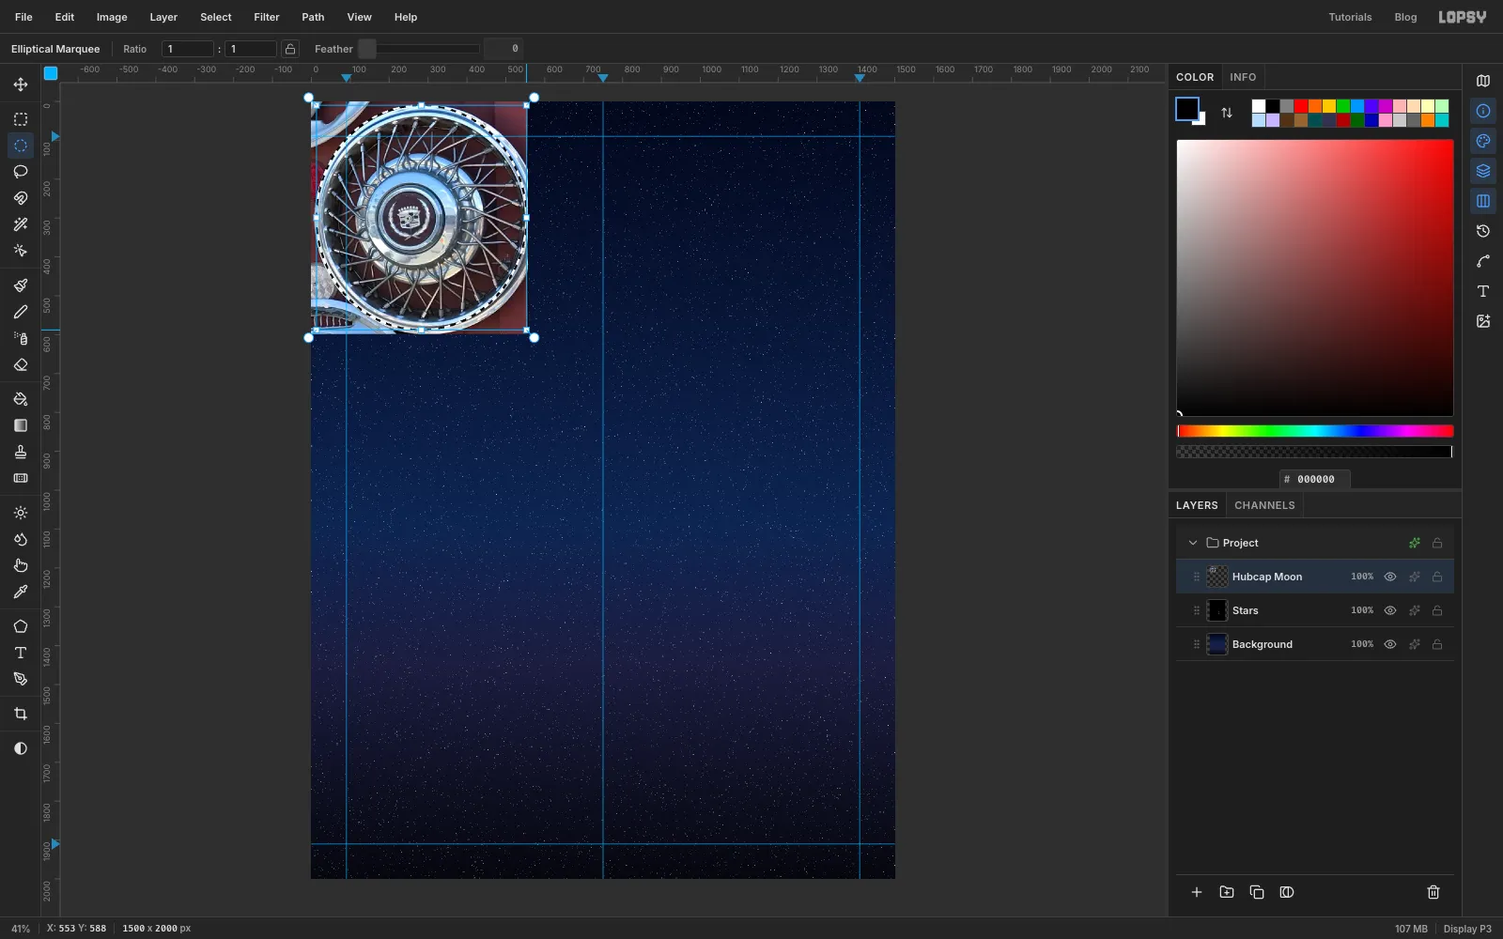Select the Stars layer thumbnail

coord(1216,610)
